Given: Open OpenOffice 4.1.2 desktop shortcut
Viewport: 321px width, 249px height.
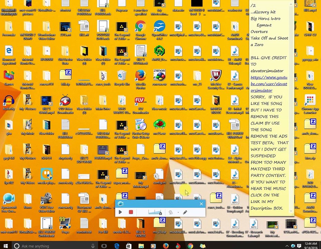Looking at the screenshot, I should pos(159,30).
